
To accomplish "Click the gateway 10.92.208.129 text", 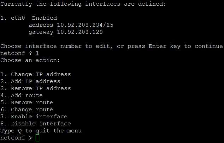I will click(65, 32).
